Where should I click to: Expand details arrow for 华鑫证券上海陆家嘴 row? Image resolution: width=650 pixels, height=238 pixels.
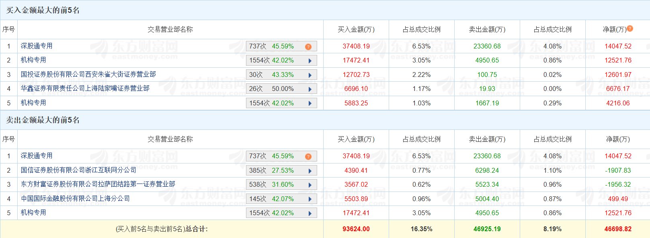(x=310, y=89)
